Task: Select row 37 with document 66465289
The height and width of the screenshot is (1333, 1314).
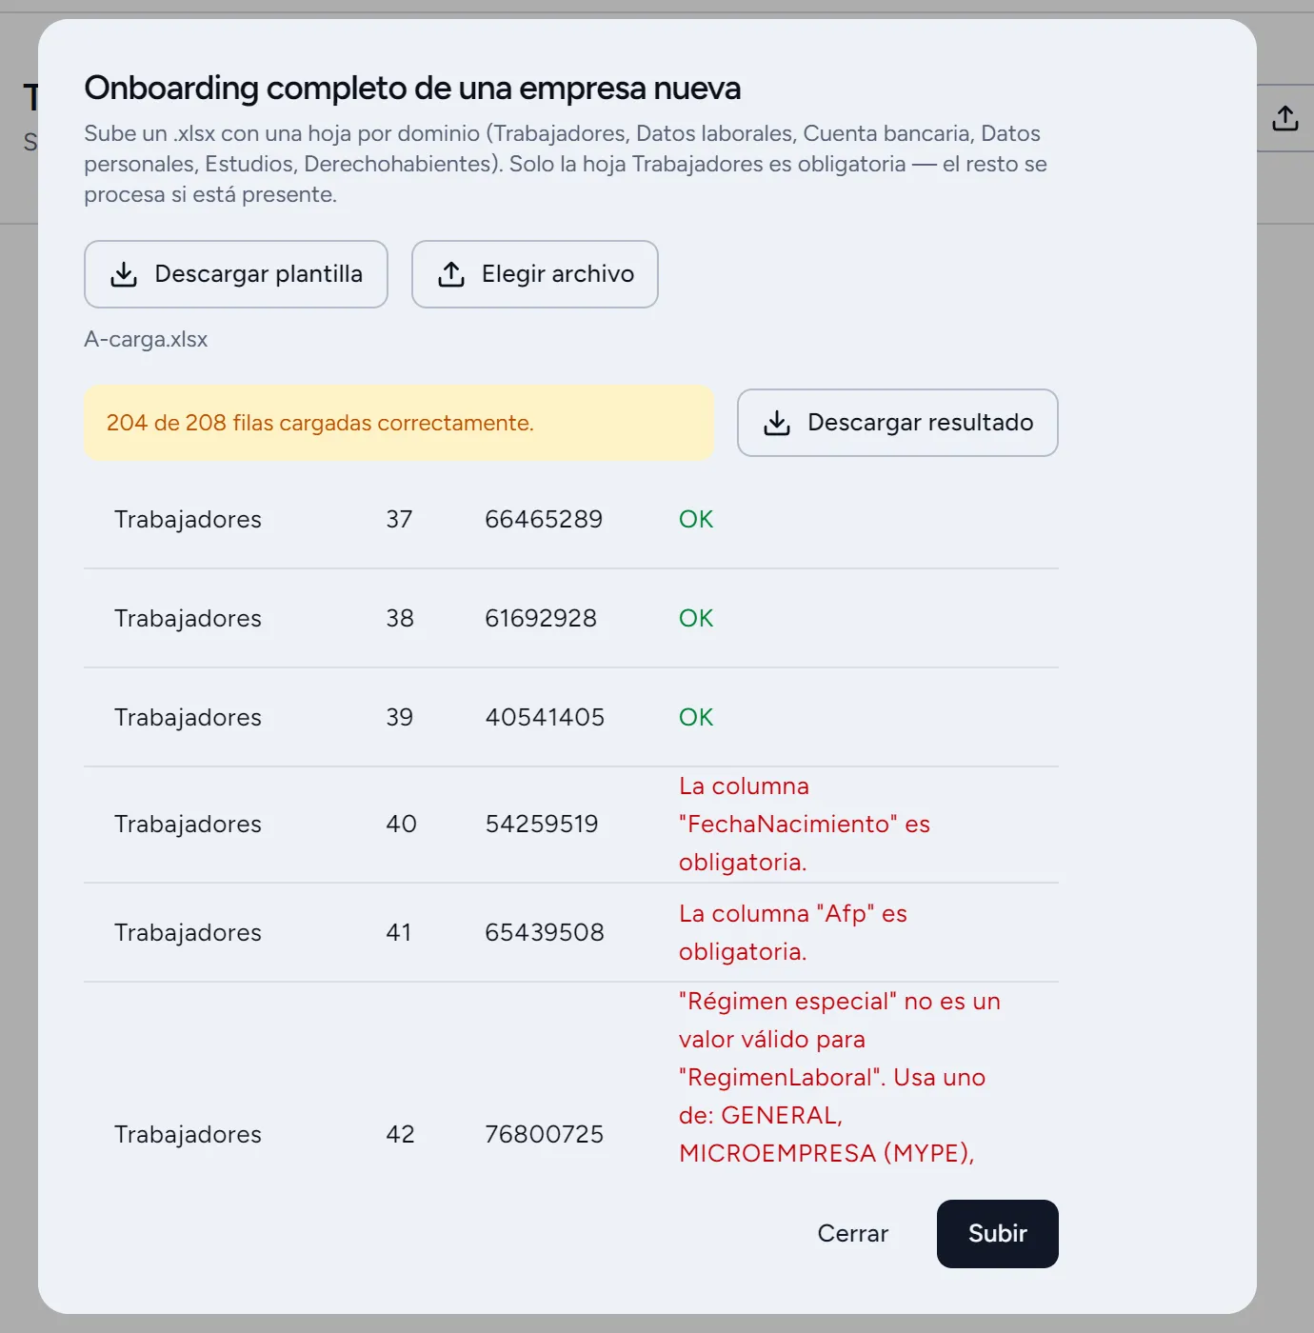Action: coord(571,519)
